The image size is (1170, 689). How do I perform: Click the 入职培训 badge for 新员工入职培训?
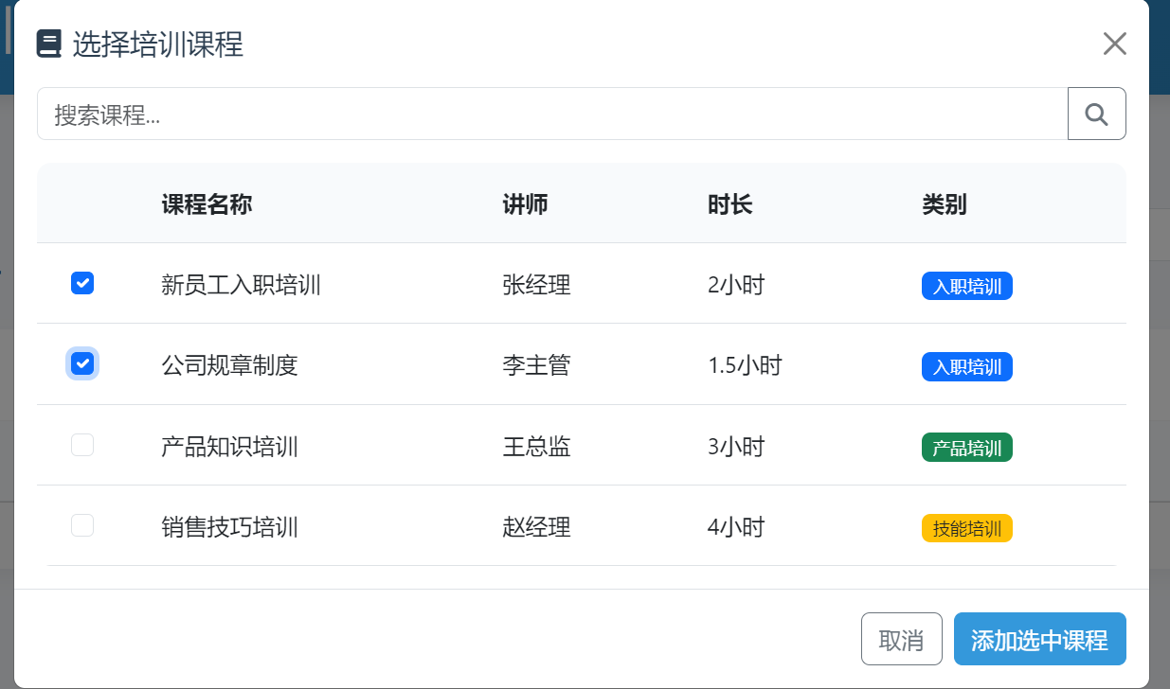[x=966, y=286]
